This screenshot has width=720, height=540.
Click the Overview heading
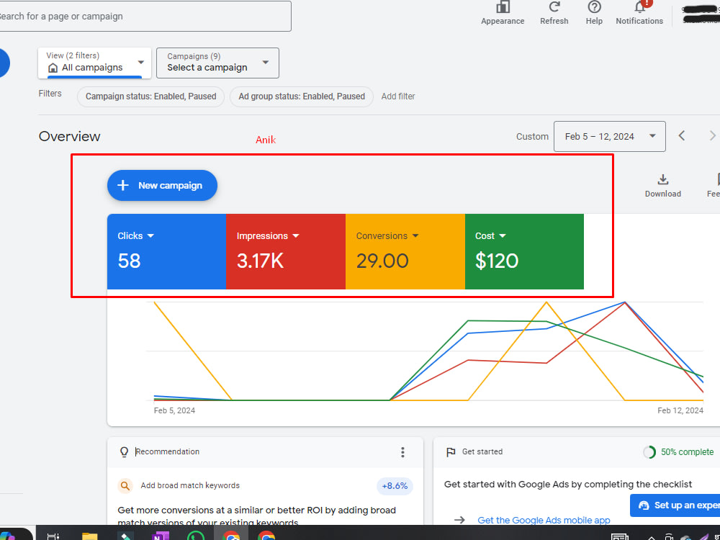pos(69,136)
